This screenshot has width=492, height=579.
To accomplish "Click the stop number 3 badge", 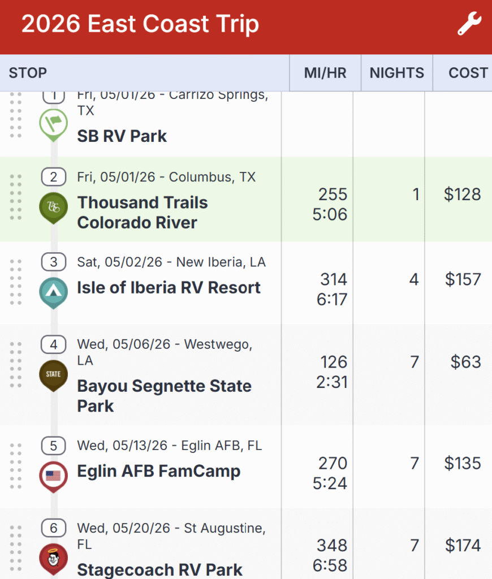I will pos(54,262).
